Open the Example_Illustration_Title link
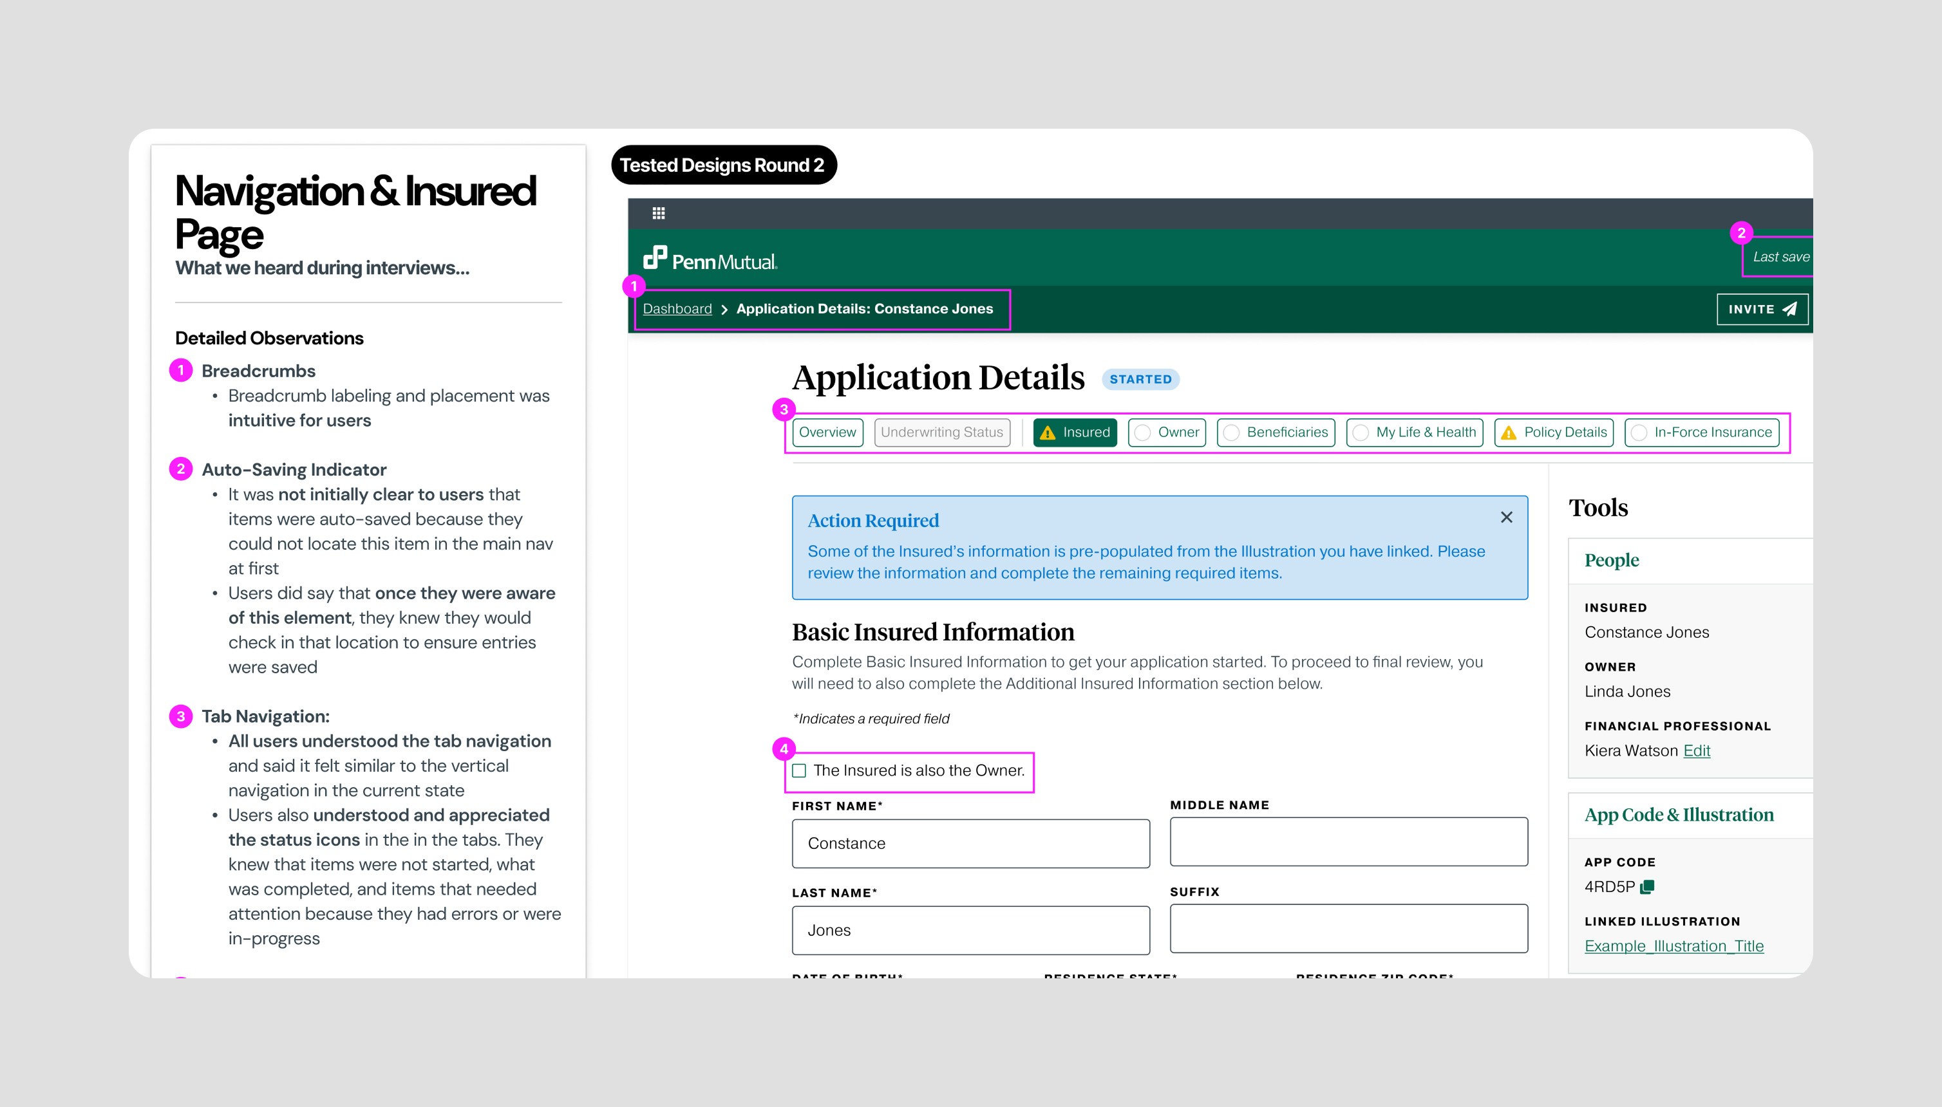Image resolution: width=1942 pixels, height=1107 pixels. 1673,947
